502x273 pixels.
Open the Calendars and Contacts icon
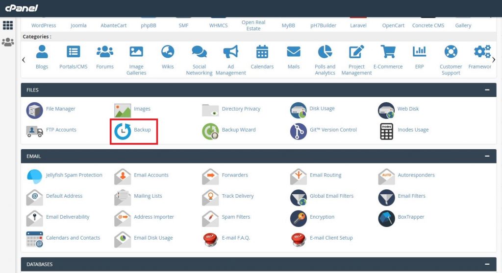pos(35,239)
